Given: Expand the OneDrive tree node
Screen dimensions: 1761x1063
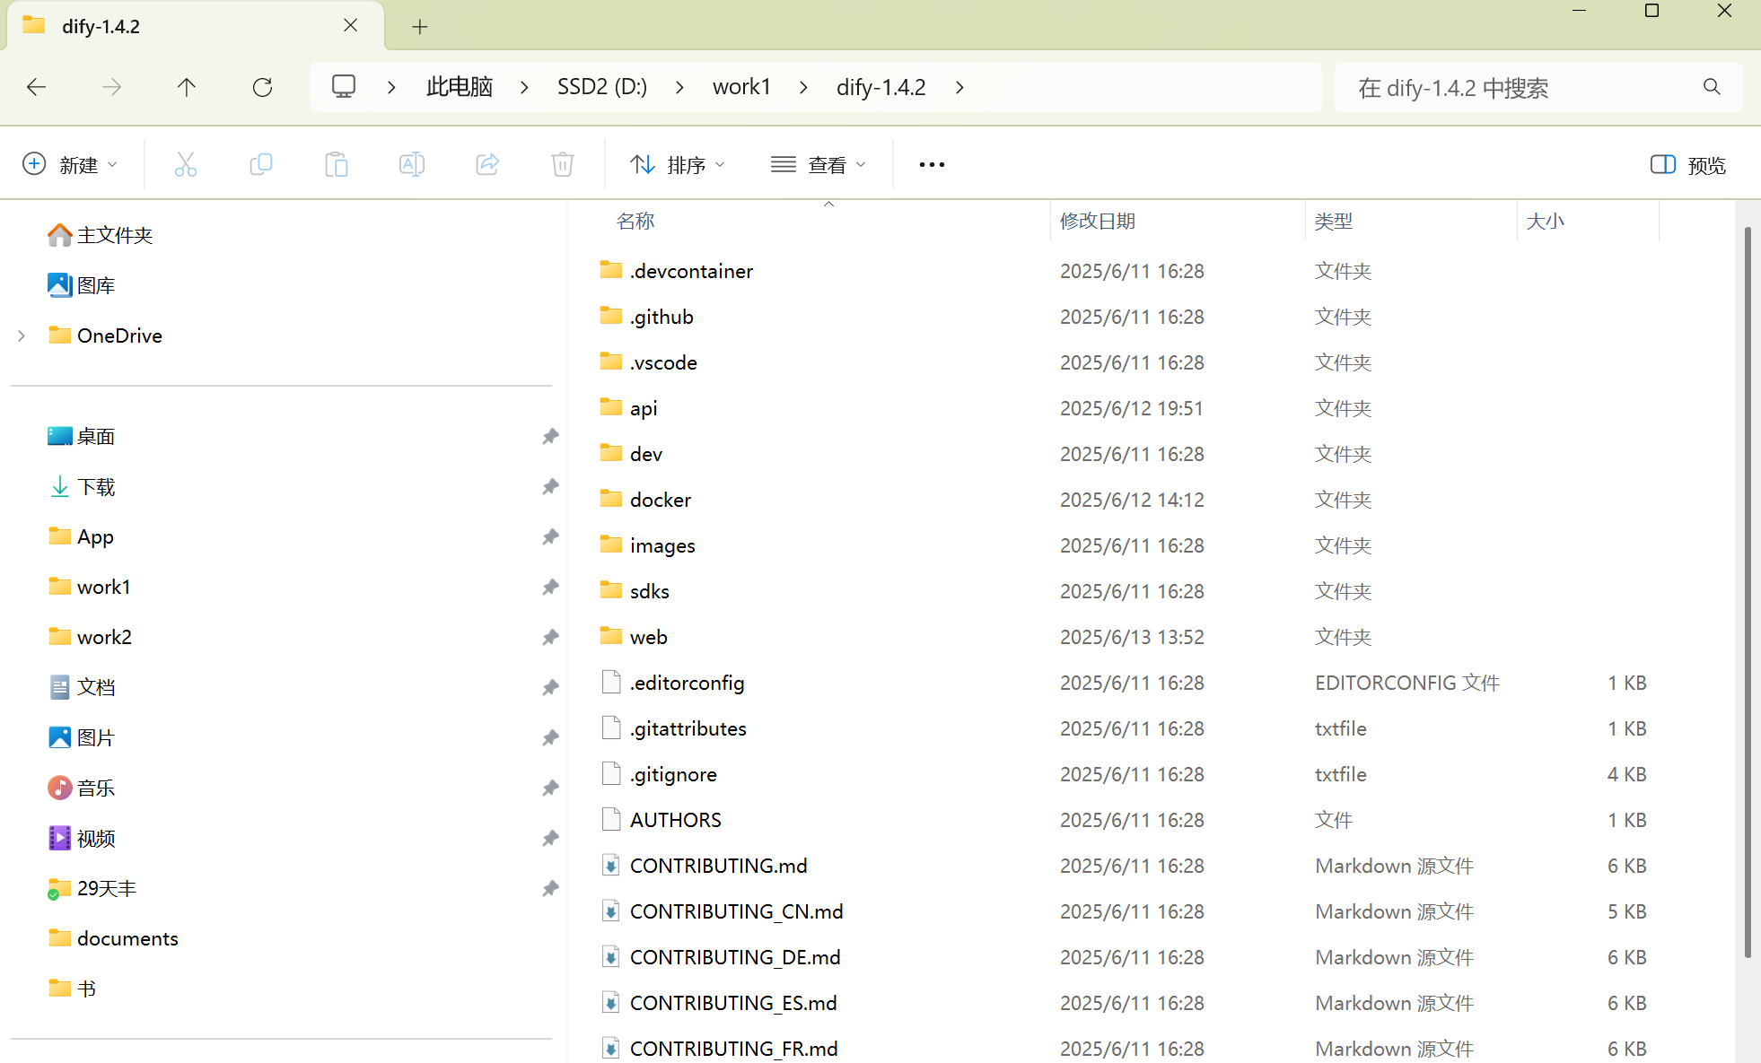Looking at the screenshot, I should [22, 335].
